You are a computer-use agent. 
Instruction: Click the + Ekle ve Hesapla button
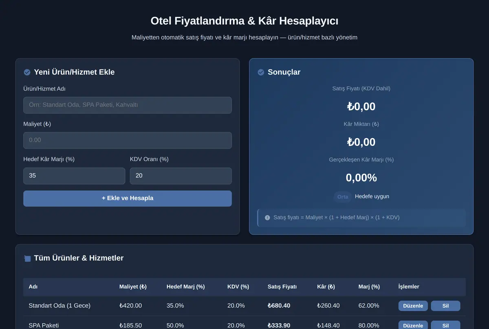point(128,198)
